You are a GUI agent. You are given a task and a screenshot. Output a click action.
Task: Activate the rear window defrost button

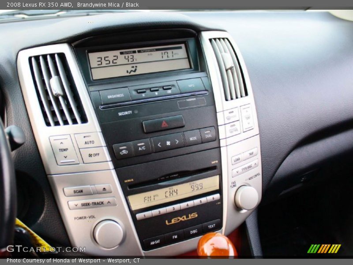pos(233,129)
